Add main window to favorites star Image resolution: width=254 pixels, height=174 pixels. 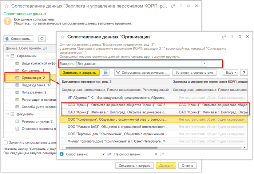tap(7, 6)
